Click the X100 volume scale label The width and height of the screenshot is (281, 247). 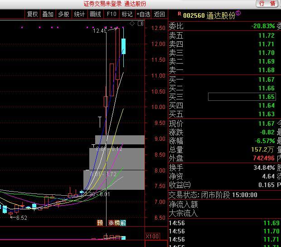click(152, 236)
